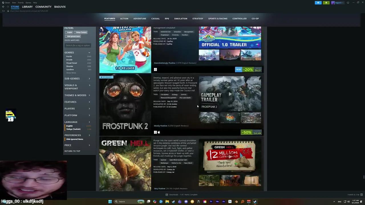Open the green notifications bell
Viewport: 365px width, 205px height.
pos(326,3)
